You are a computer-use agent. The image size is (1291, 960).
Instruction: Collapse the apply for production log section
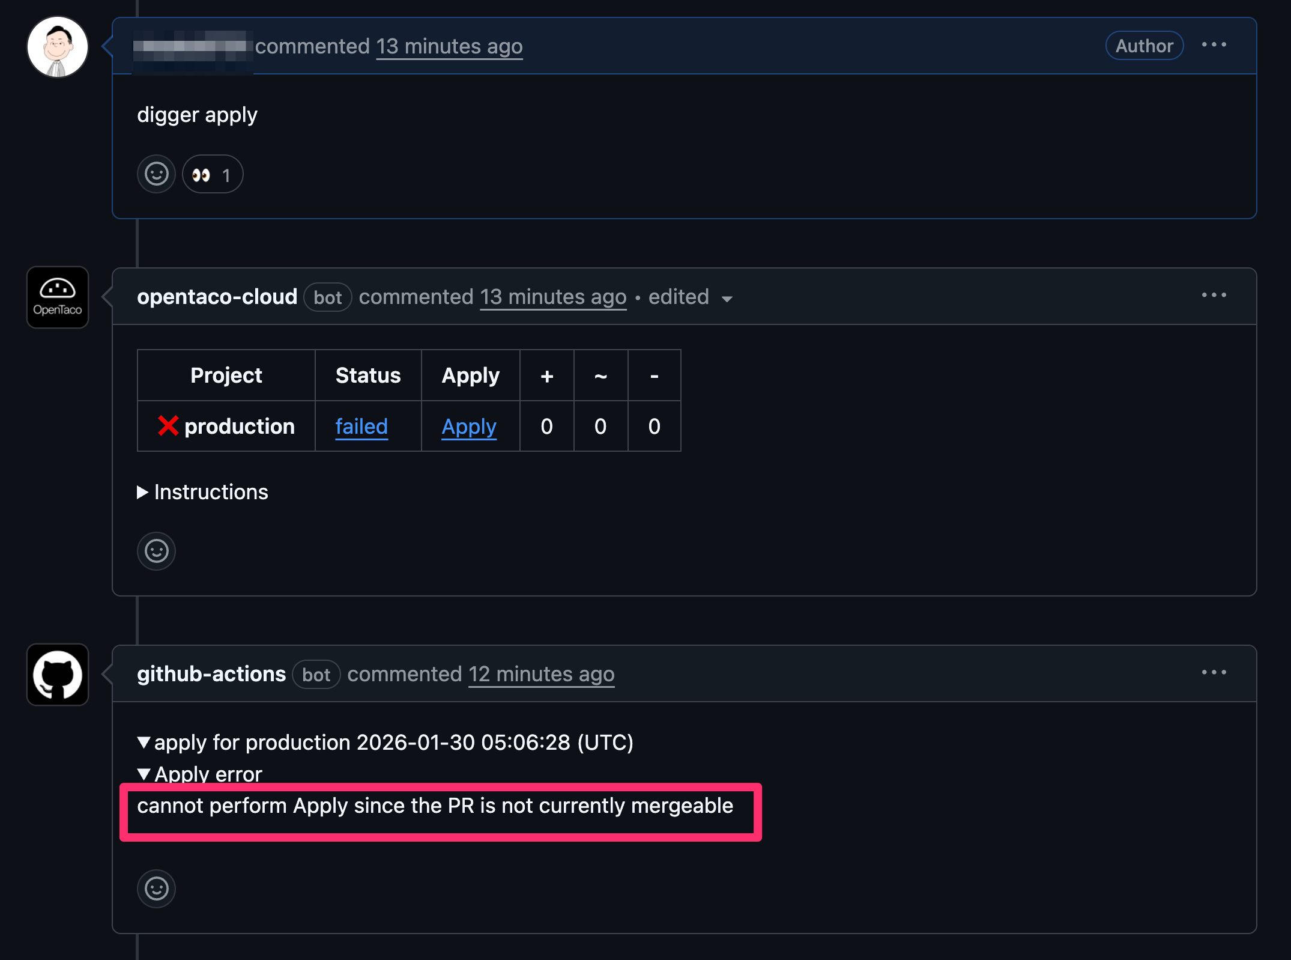pos(385,743)
